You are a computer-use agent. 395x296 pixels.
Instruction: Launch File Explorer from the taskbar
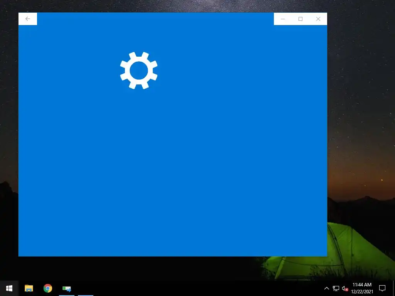click(x=29, y=288)
